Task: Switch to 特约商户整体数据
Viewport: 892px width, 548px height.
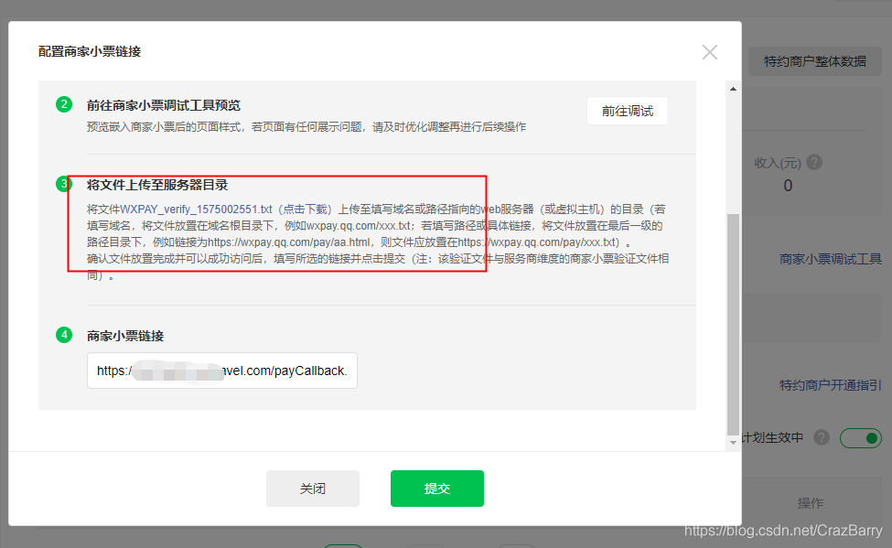Action: [814, 60]
